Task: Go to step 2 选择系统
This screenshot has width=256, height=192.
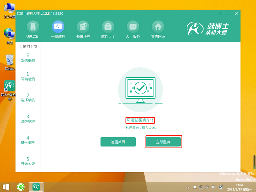Action: coord(28,97)
